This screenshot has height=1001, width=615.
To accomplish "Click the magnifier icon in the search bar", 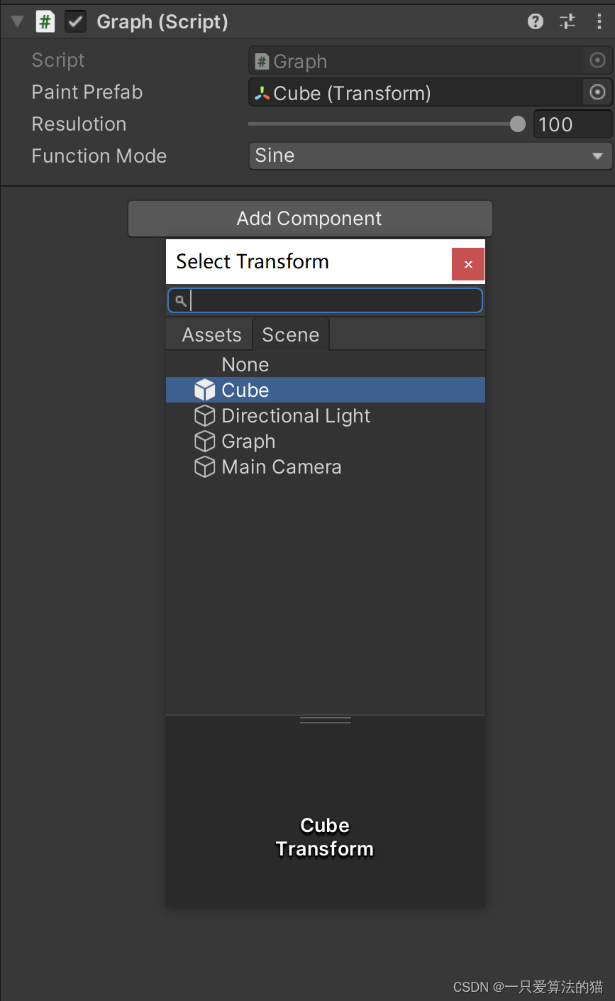I will pos(179,300).
